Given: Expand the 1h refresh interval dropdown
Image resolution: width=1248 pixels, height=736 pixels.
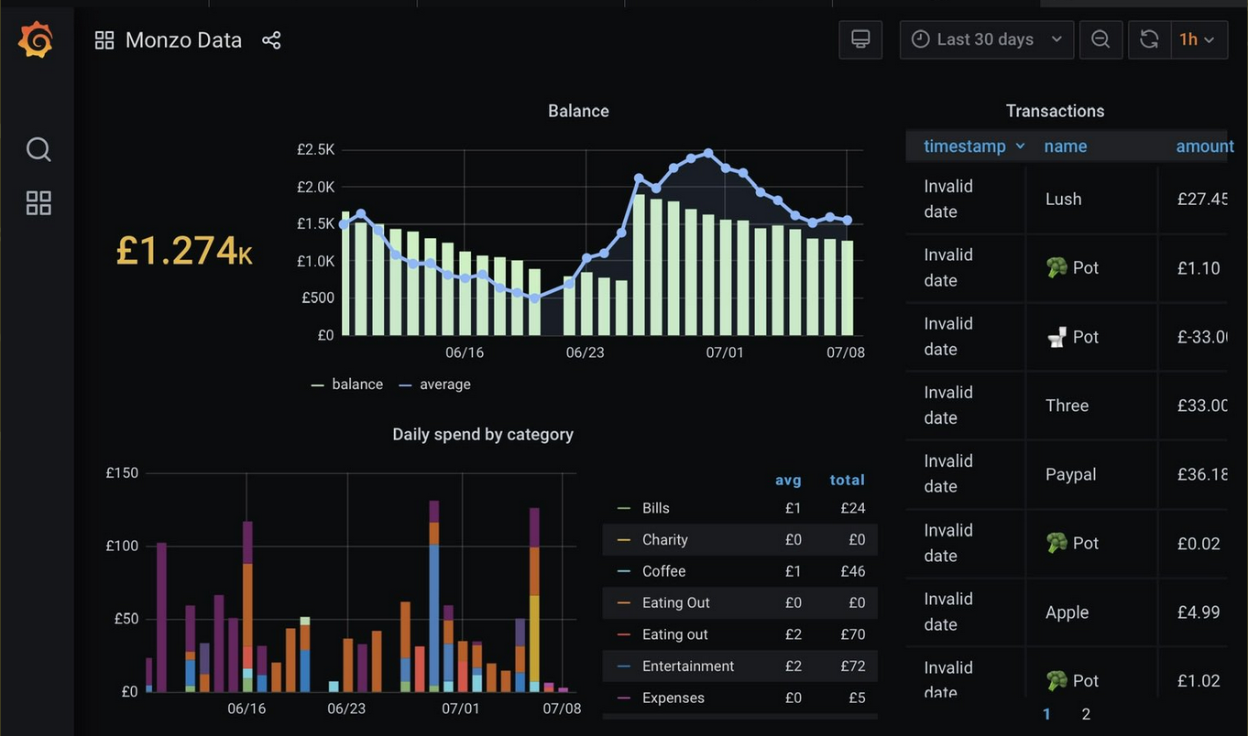Looking at the screenshot, I should click(1199, 40).
